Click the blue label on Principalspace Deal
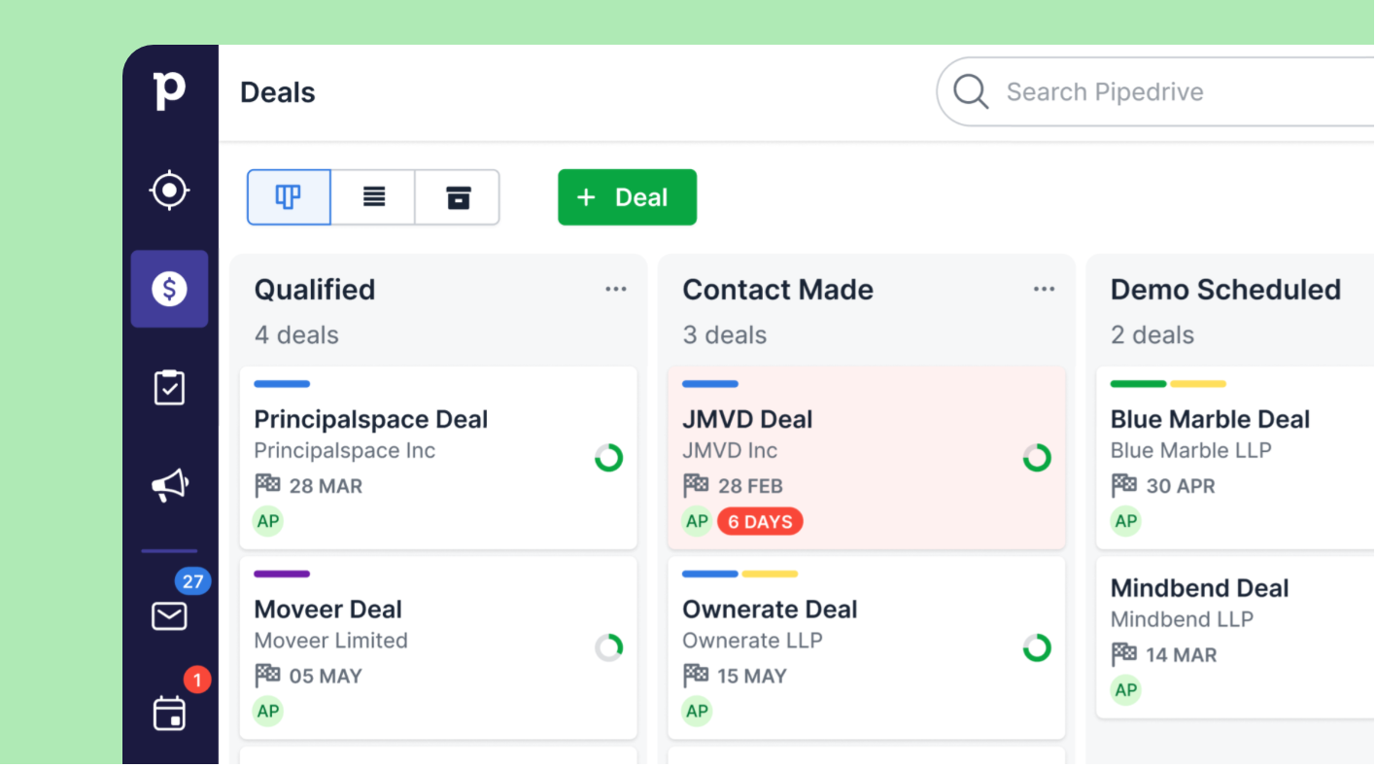Image resolution: width=1376 pixels, height=768 pixels. pyautogui.click(x=282, y=384)
